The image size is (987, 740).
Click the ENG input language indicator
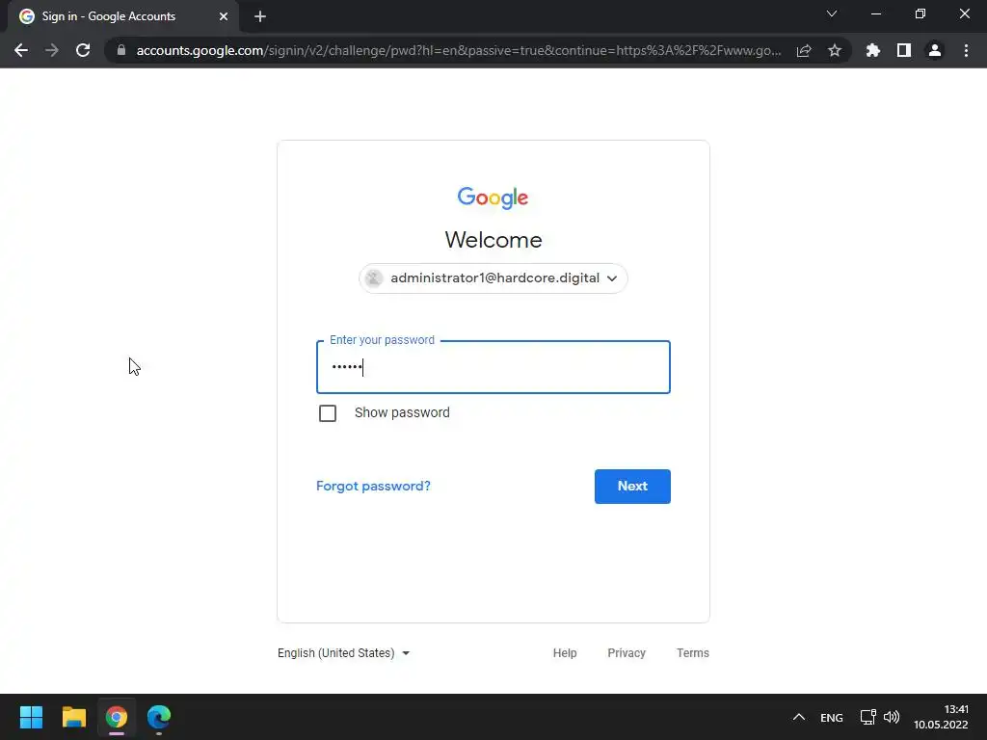pyautogui.click(x=832, y=717)
